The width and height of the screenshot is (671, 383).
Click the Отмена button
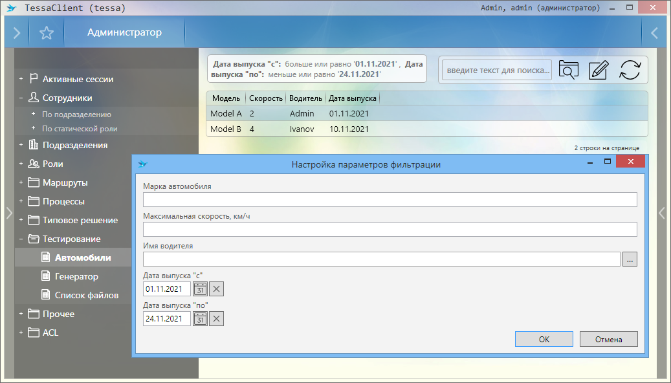(608, 339)
